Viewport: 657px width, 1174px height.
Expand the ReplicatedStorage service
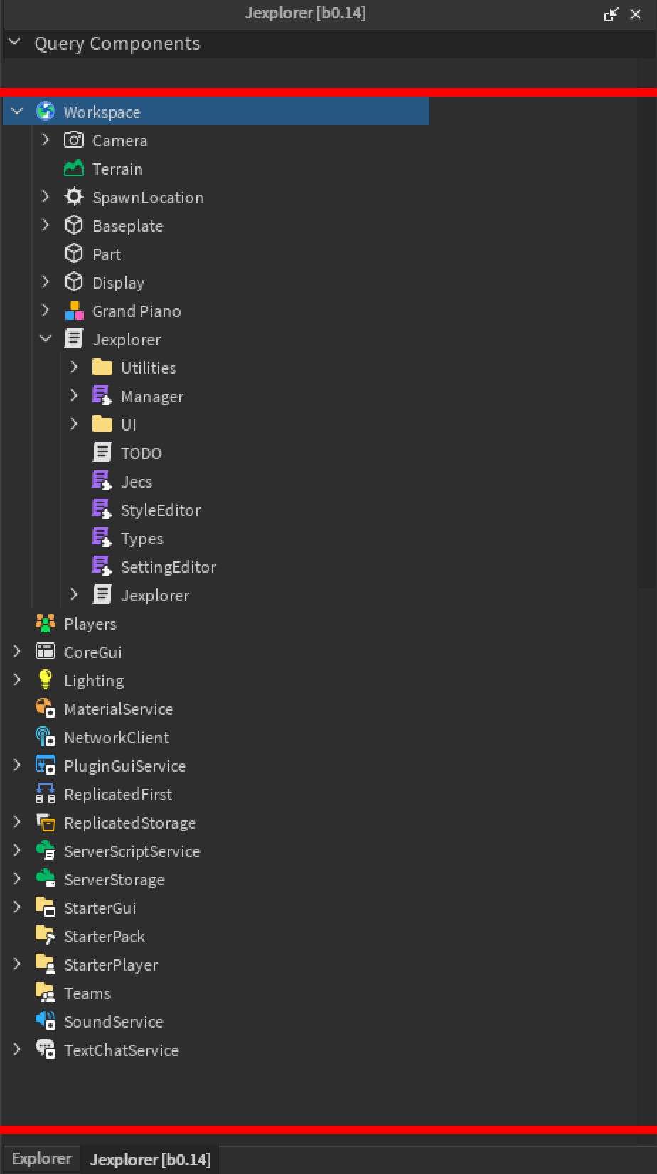point(17,822)
